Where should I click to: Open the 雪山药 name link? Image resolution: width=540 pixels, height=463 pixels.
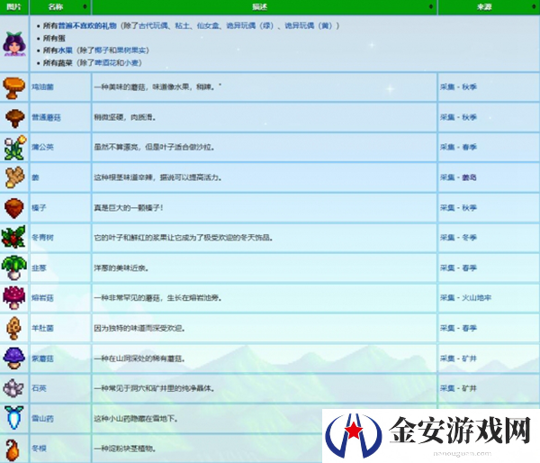point(42,419)
